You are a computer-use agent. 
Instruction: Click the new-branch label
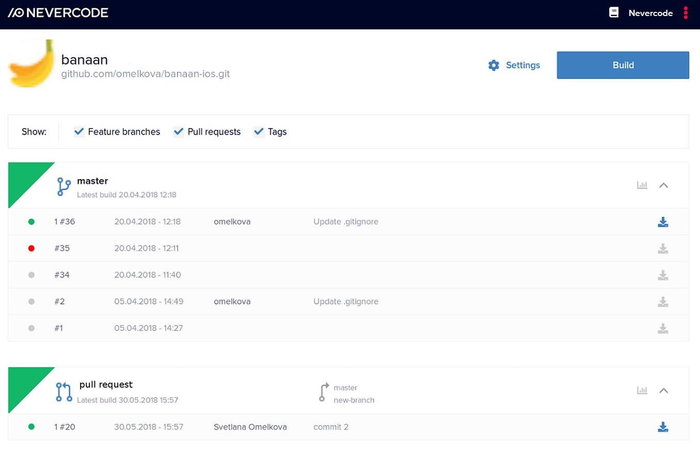354,400
